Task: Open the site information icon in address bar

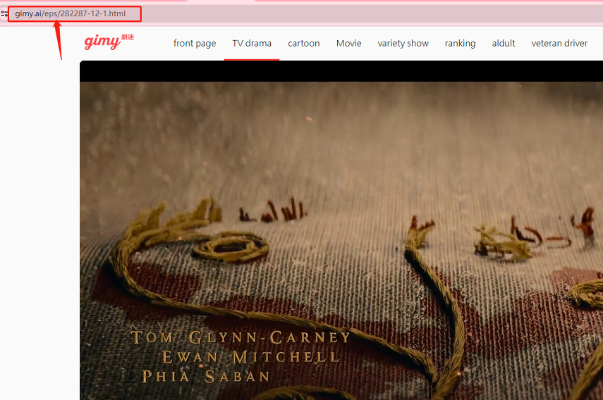Action: click(4, 14)
